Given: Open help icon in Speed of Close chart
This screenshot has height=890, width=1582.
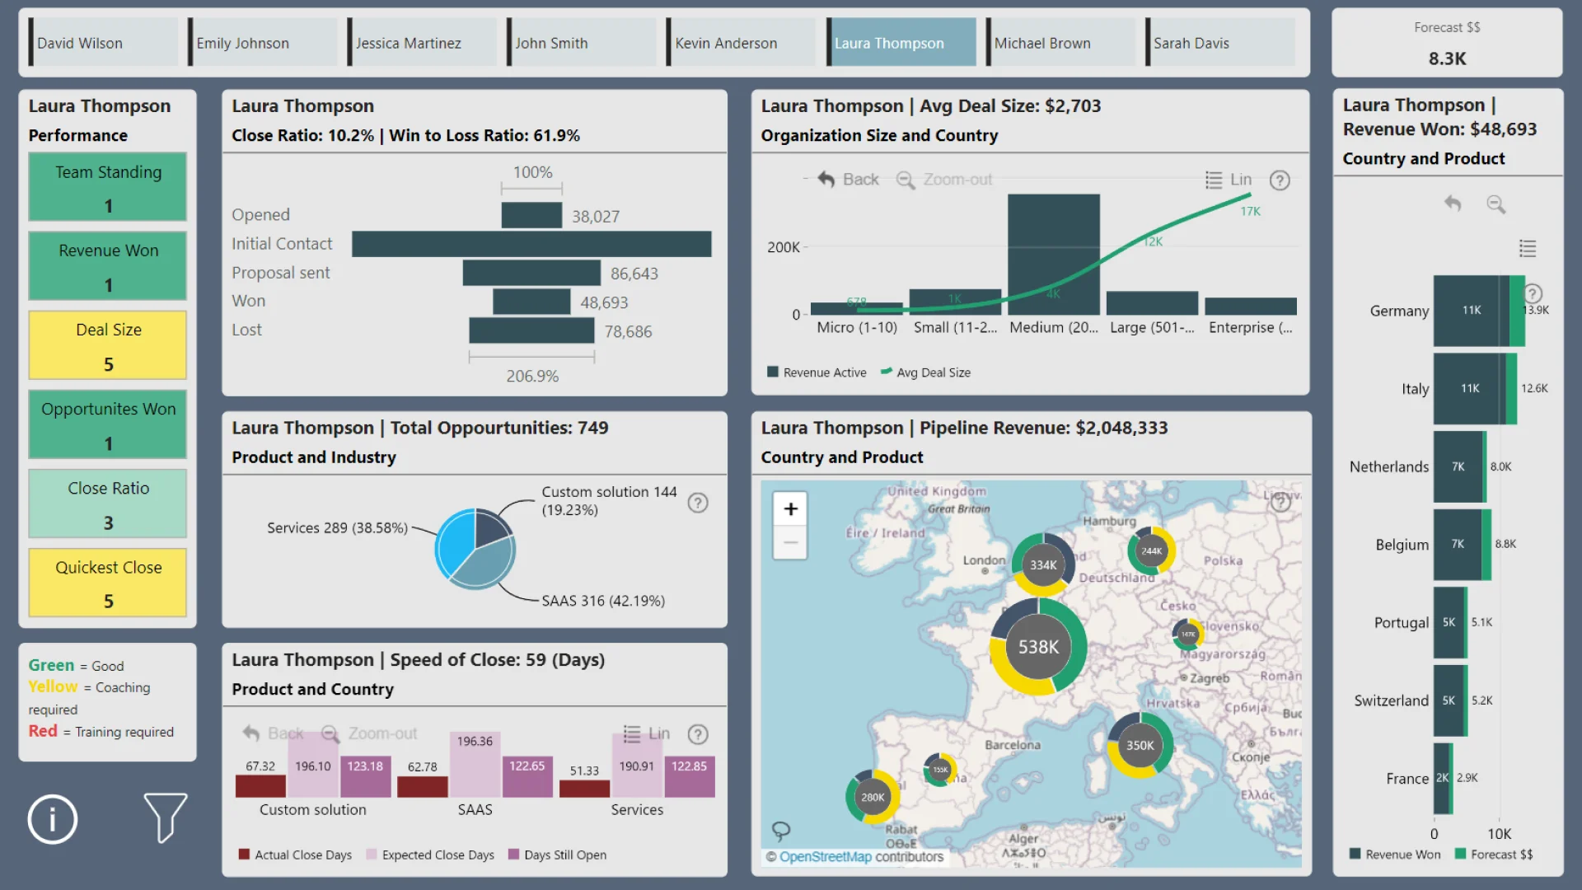Looking at the screenshot, I should pos(698,734).
